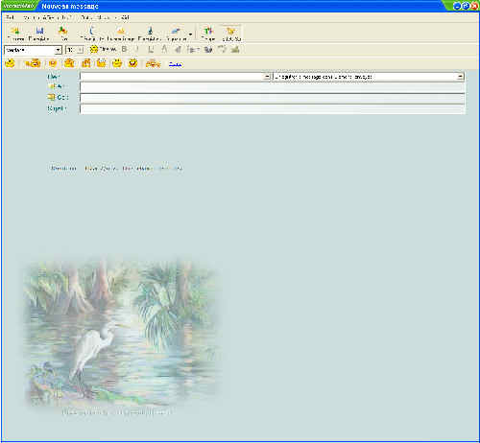This screenshot has width=480, height=443.
Task: Insert the laughing open-mouth emoticon
Action: pos(132,63)
